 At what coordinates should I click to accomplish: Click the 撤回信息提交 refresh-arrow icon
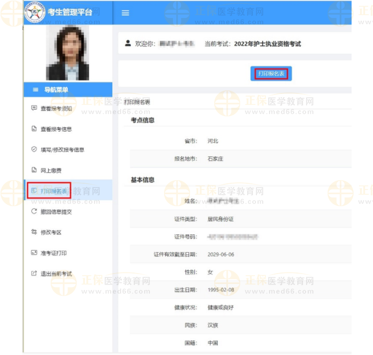point(34,211)
